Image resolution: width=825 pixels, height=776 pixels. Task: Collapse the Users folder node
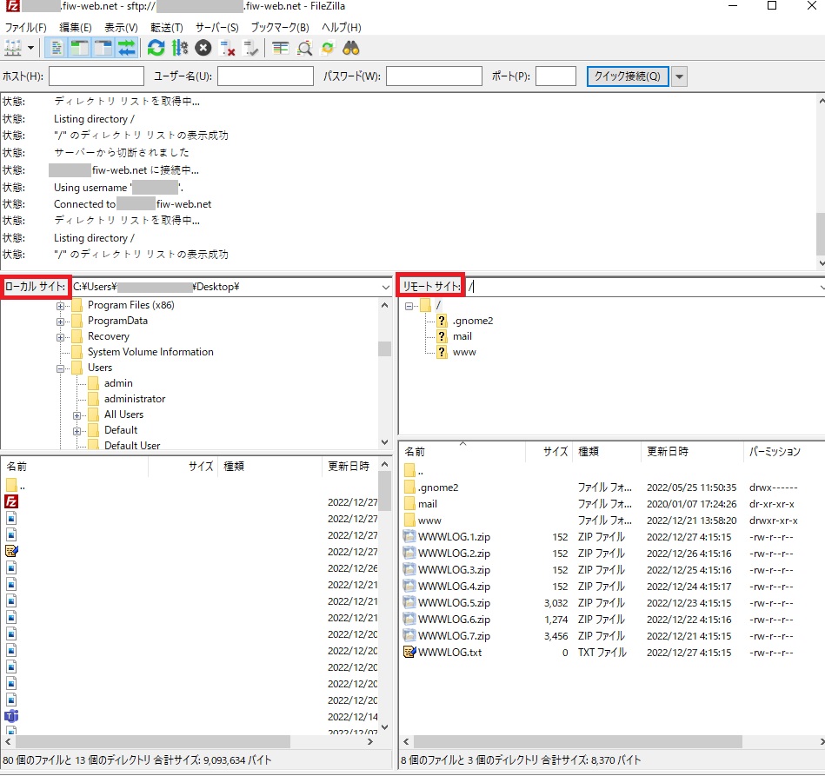[61, 368]
